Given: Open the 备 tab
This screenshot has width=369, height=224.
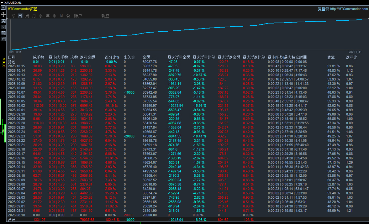Looking at the screenshot, I should click(x=68, y=16).
